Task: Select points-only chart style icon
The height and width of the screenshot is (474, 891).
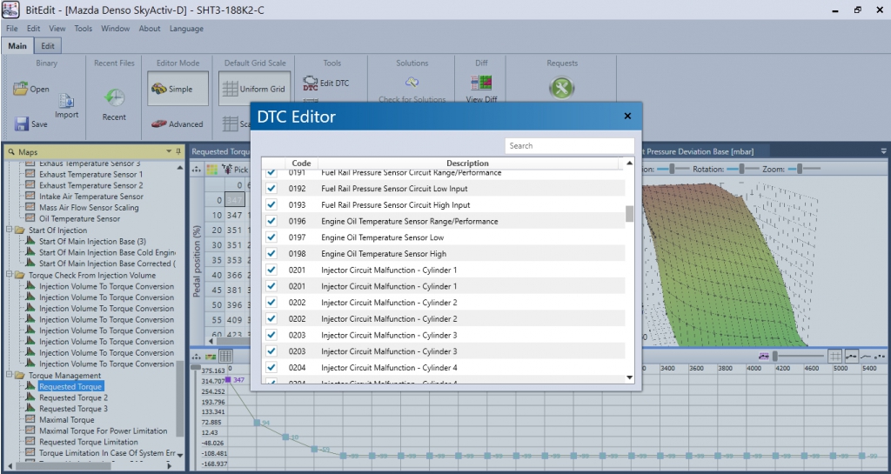Action: point(880,356)
